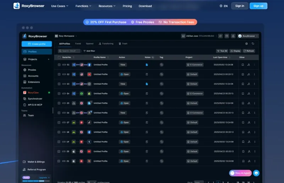Viewport: 284px width, 183px height.
Task: Click Add filter
Action: 89,51
